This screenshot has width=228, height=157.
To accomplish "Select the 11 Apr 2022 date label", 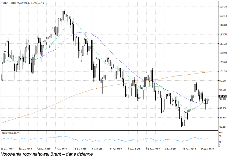I will (7, 149).
